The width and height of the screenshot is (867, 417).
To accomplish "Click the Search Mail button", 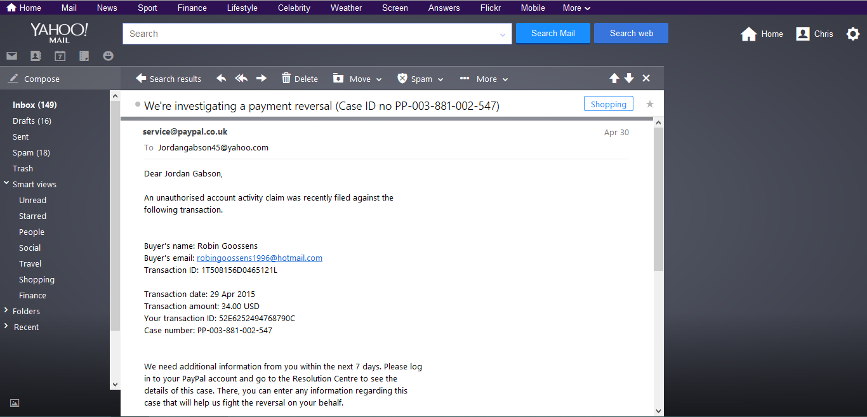I will click(x=553, y=33).
